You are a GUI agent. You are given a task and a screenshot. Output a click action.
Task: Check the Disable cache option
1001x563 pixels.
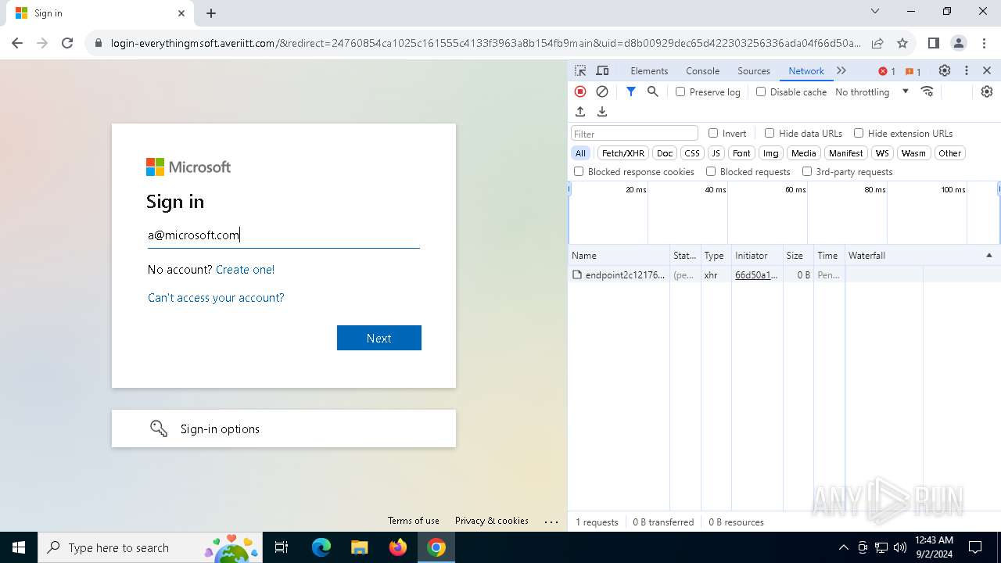pyautogui.click(x=761, y=91)
